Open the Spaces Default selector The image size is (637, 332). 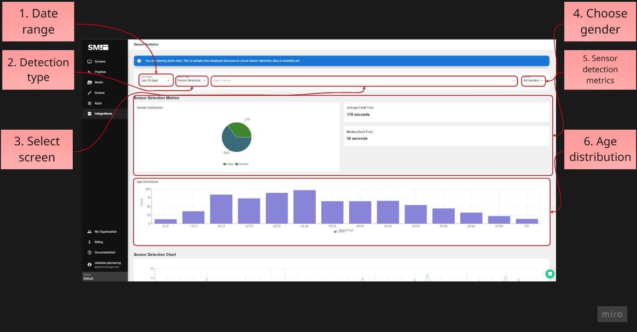pyautogui.click(x=105, y=276)
